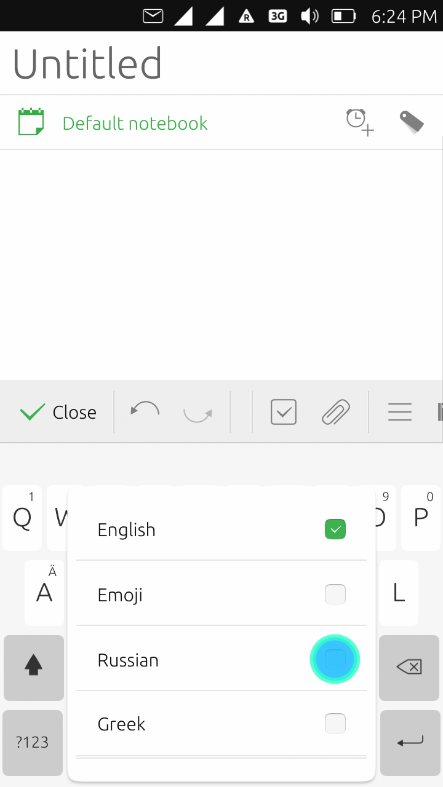443x787 pixels.
Task: Uncheck the English keyboard layout
Action: [335, 529]
